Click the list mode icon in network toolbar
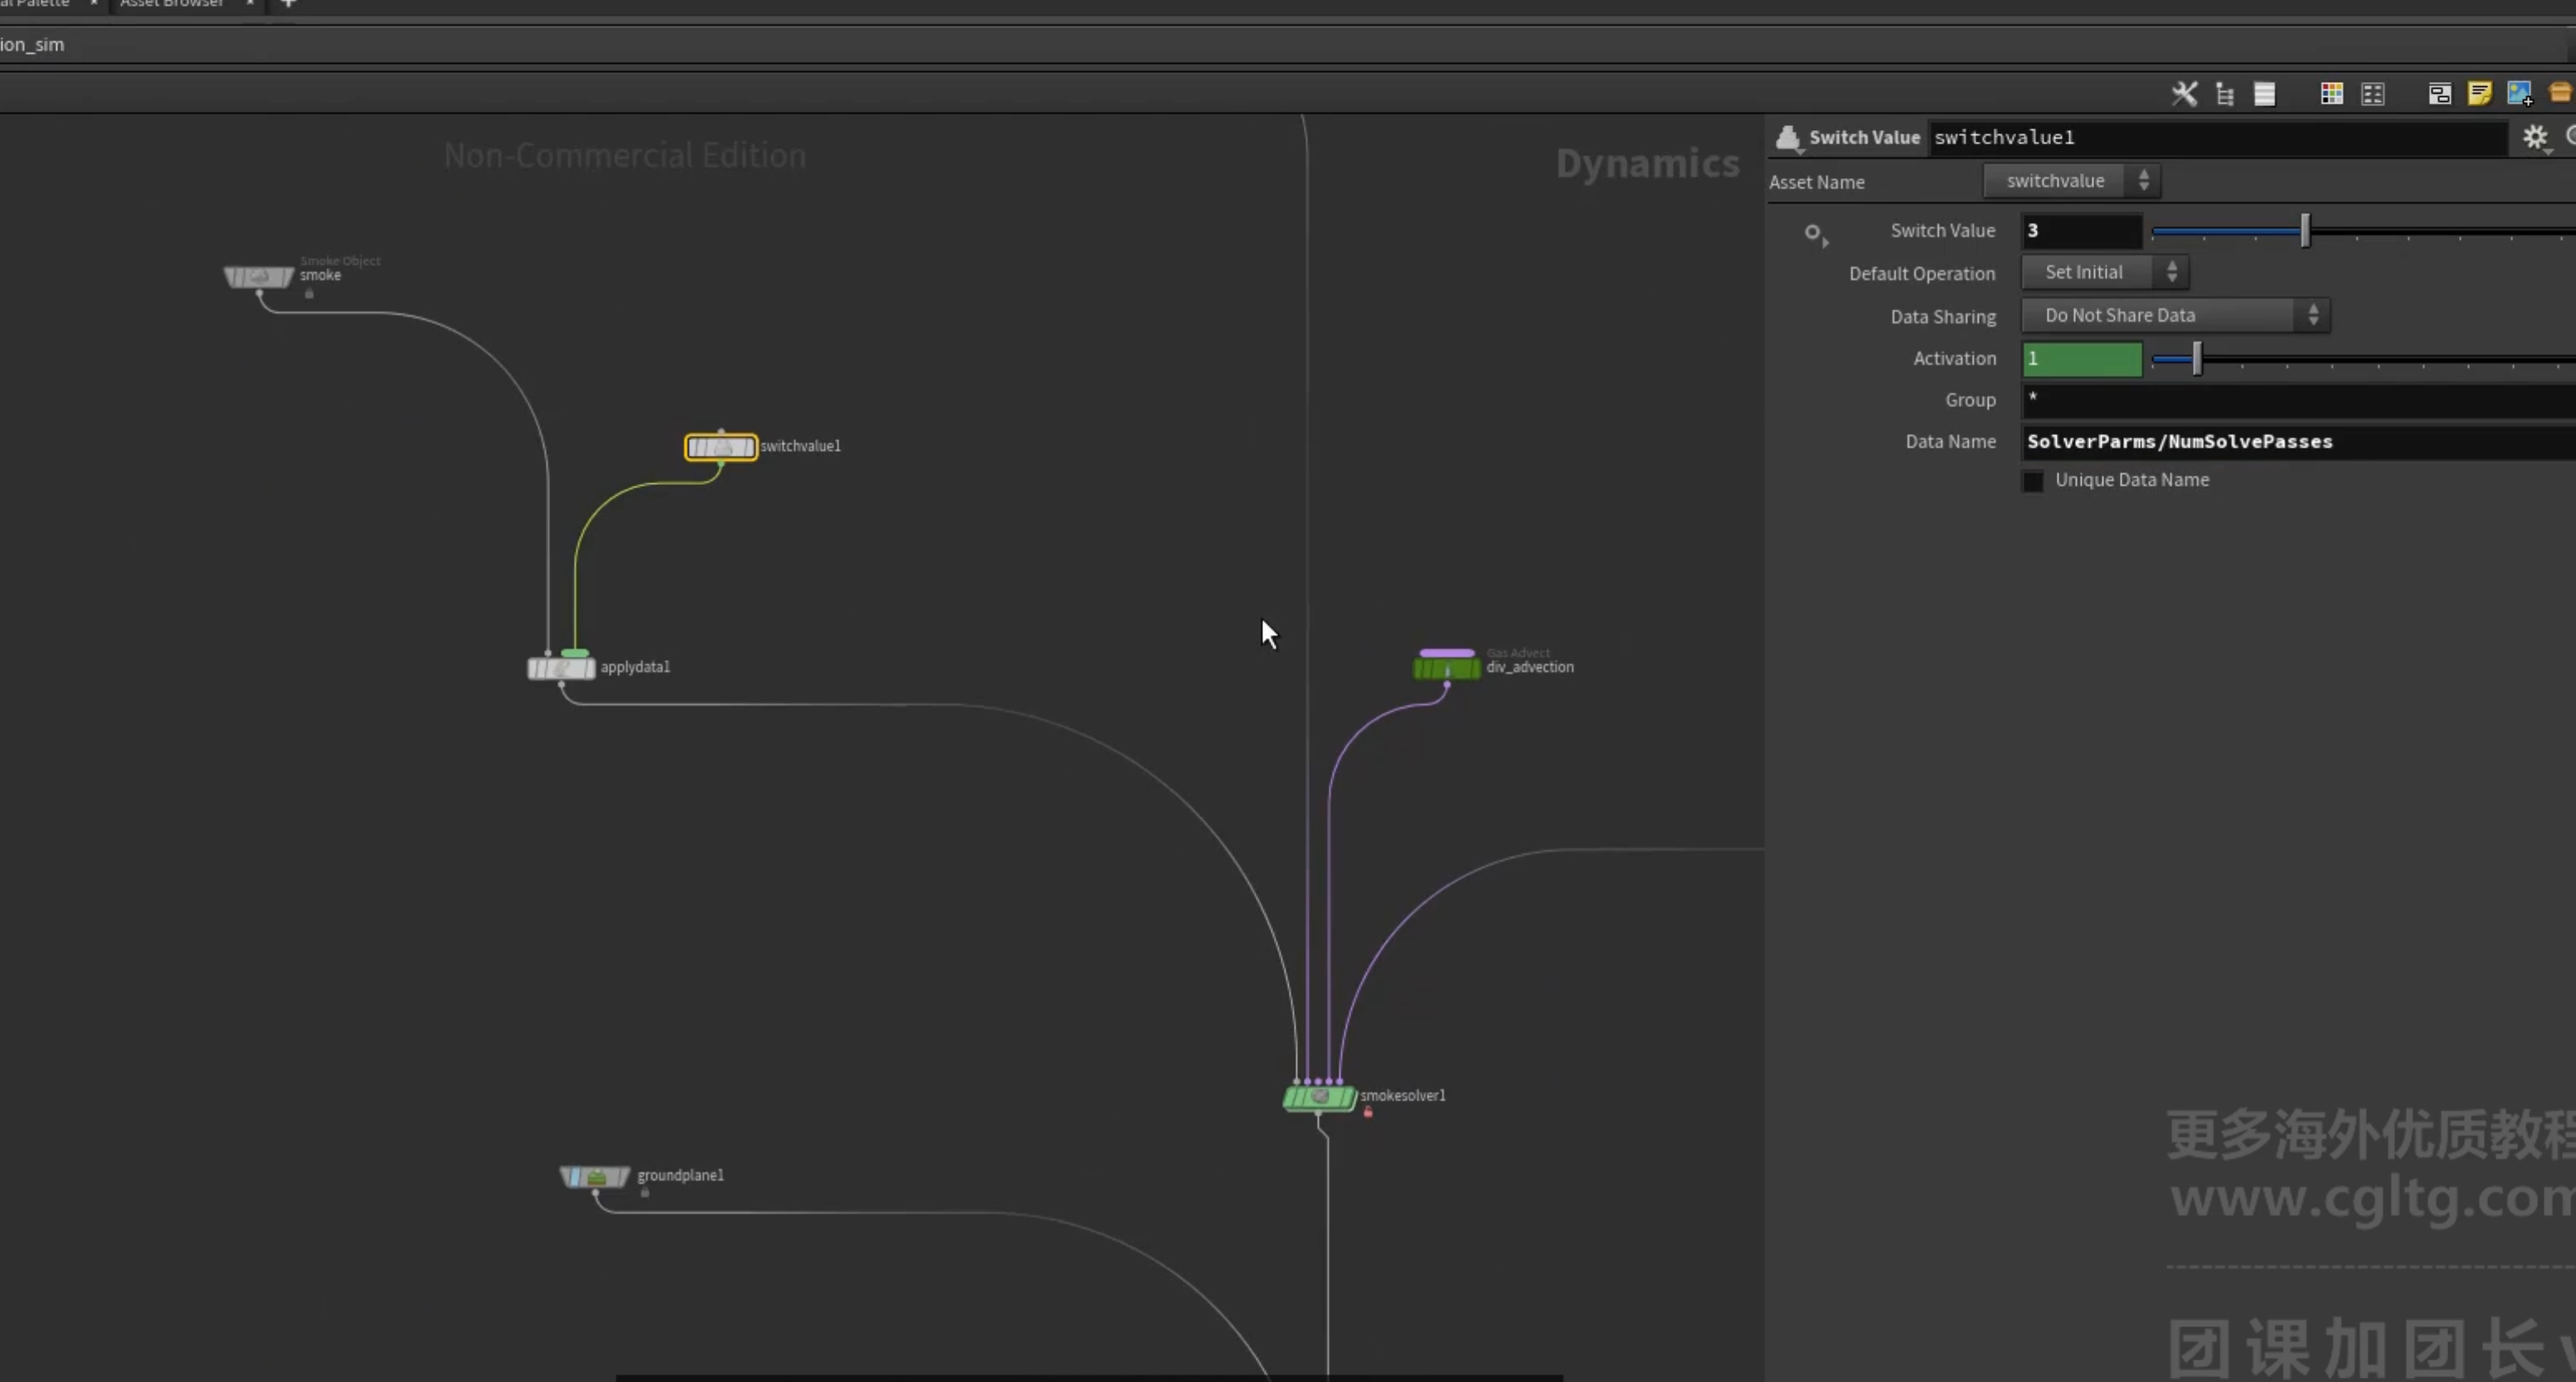 2265,94
